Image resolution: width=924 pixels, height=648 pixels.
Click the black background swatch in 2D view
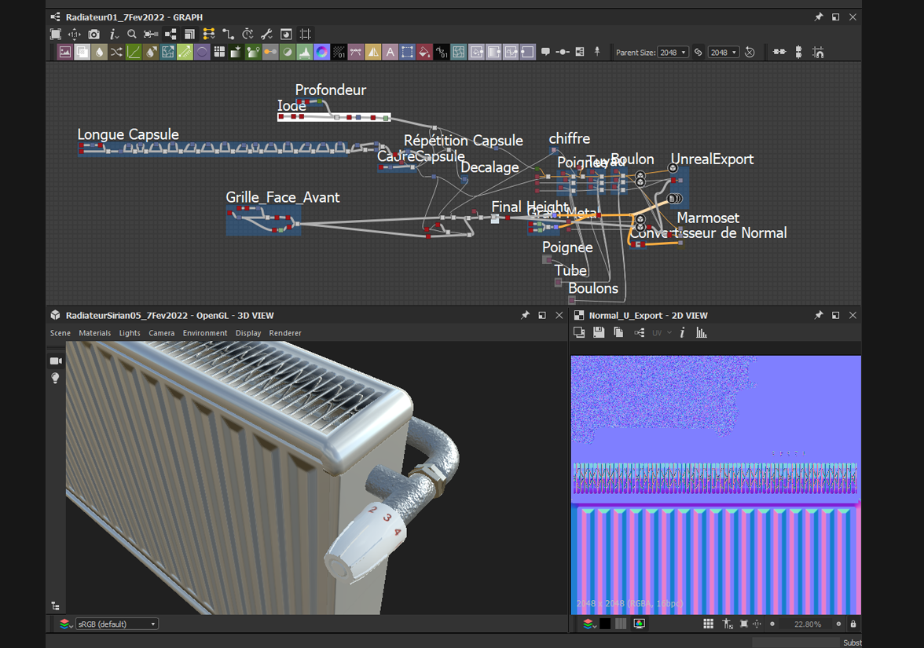click(605, 624)
